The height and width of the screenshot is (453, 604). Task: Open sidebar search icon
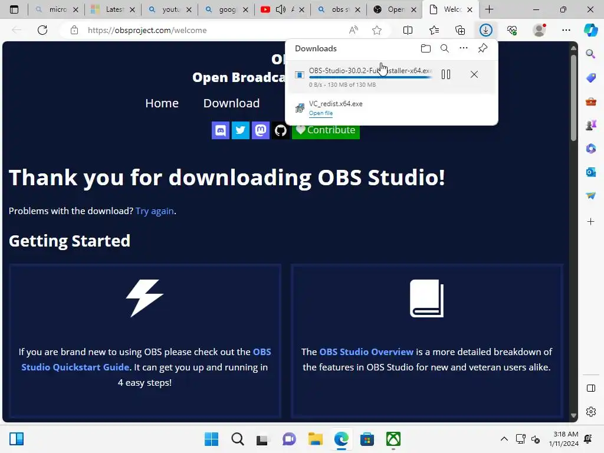coord(590,54)
